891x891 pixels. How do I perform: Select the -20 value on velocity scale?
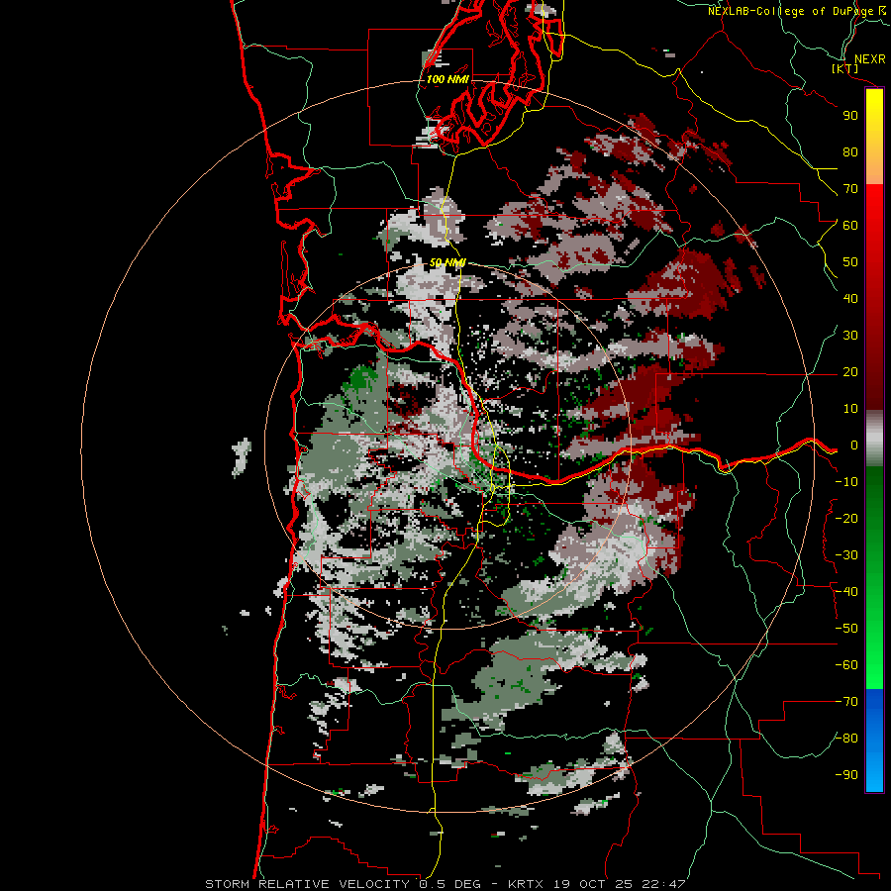pyautogui.click(x=846, y=519)
